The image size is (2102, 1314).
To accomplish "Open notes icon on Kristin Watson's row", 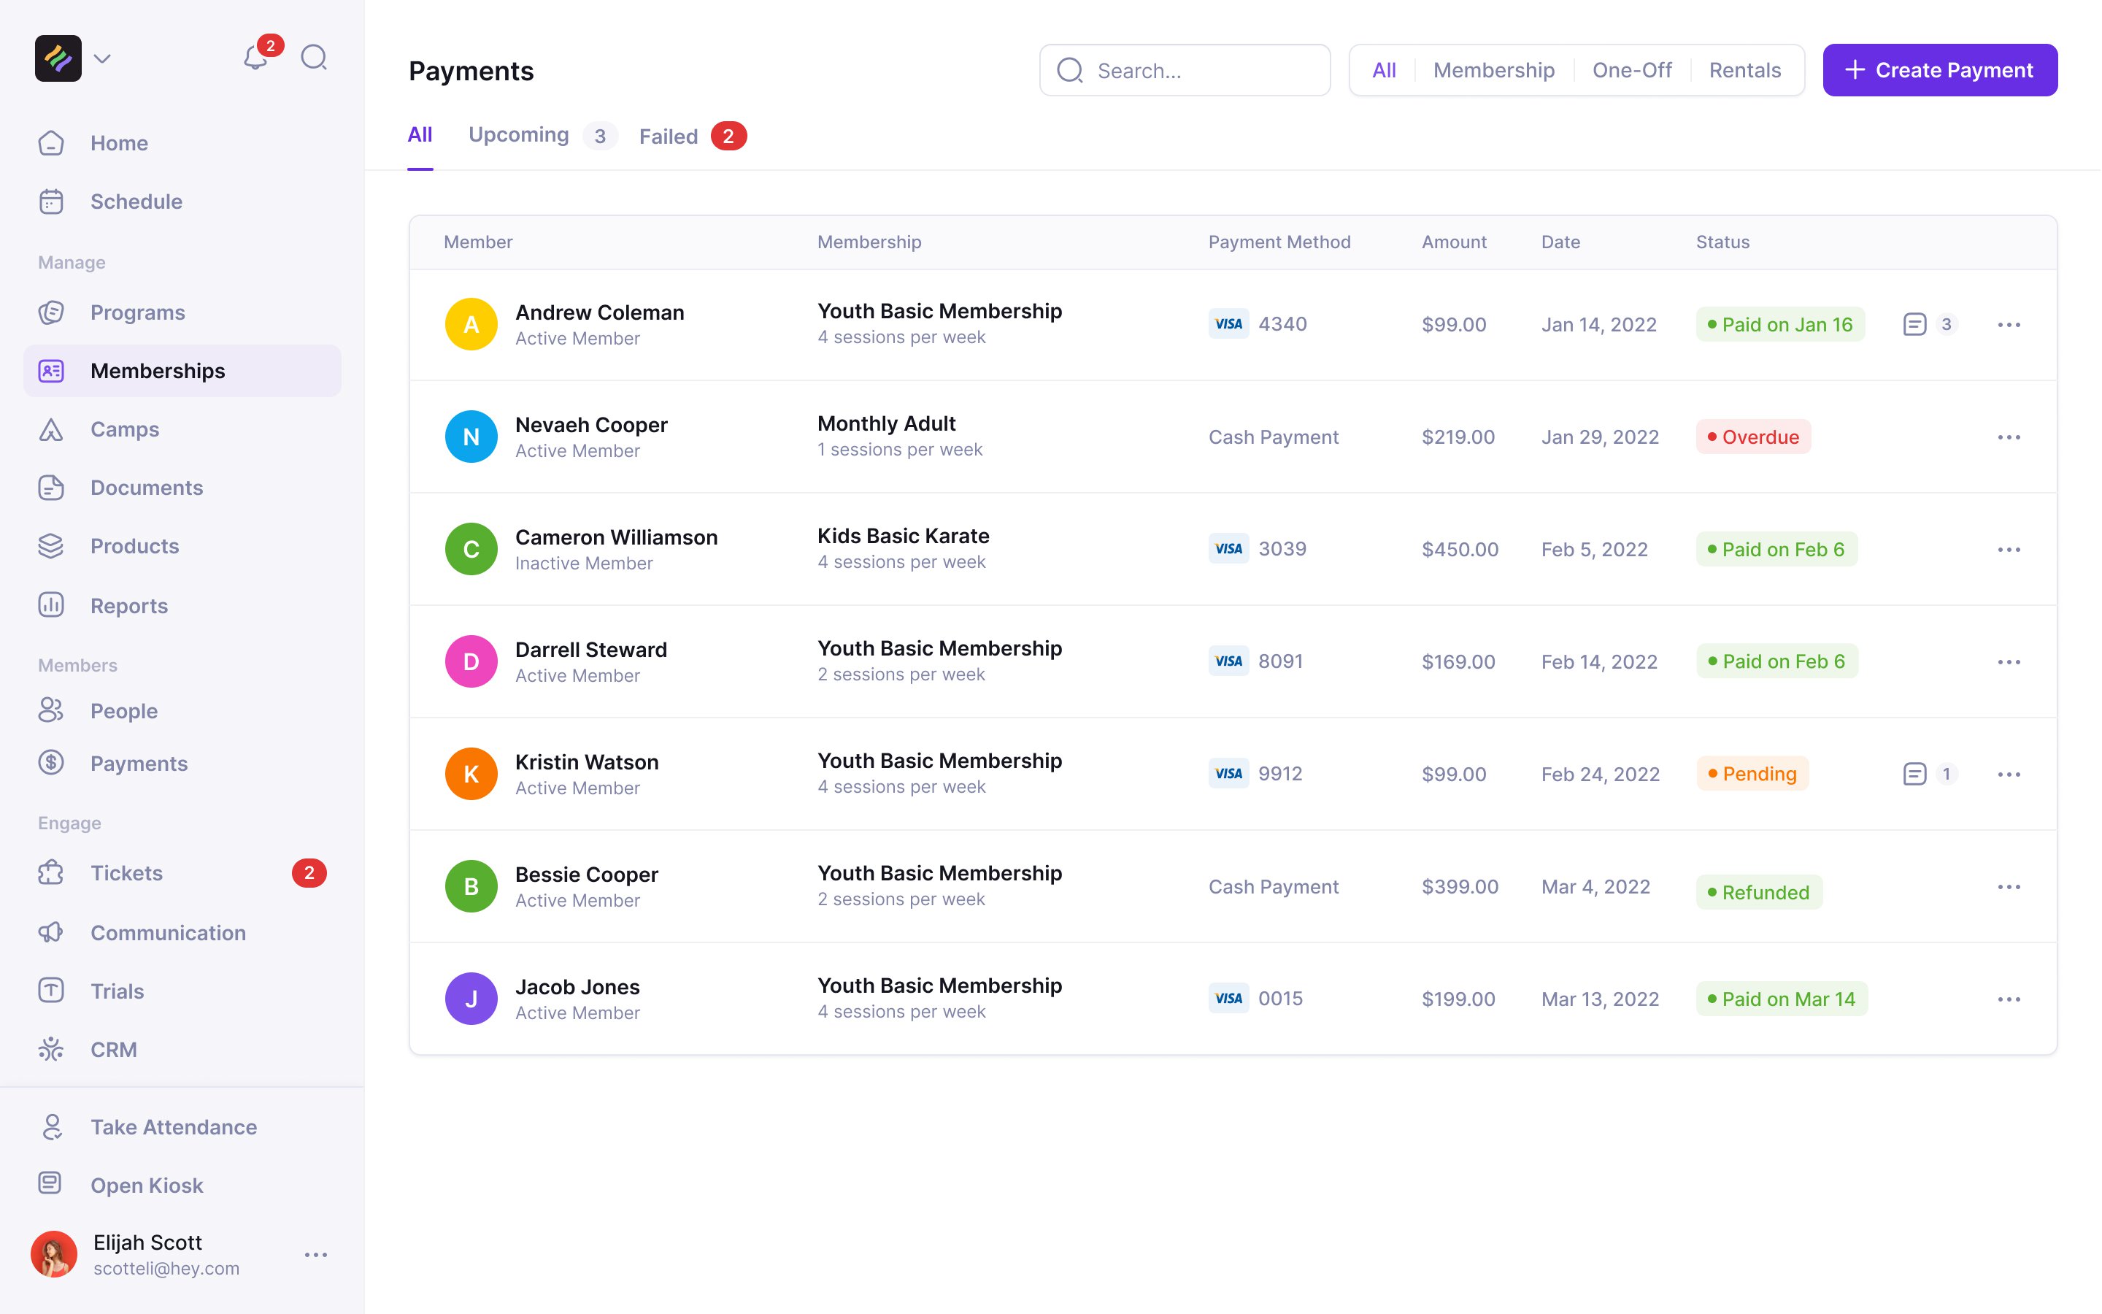I will pyautogui.click(x=1914, y=774).
